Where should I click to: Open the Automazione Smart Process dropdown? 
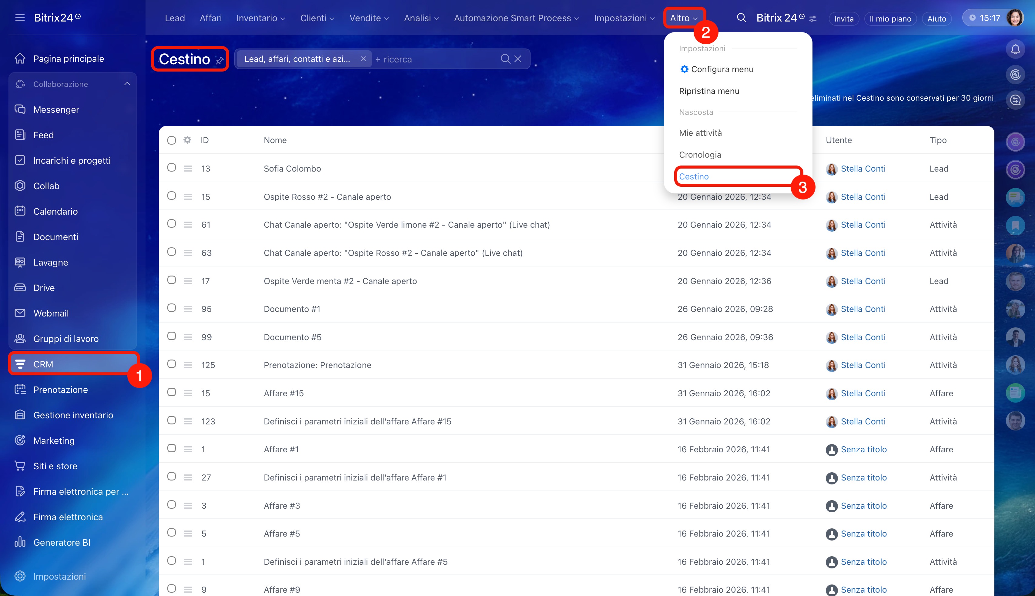pos(516,18)
